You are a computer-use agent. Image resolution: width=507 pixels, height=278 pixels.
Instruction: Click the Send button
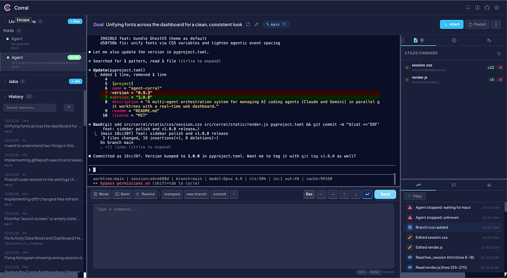click(385, 194)
